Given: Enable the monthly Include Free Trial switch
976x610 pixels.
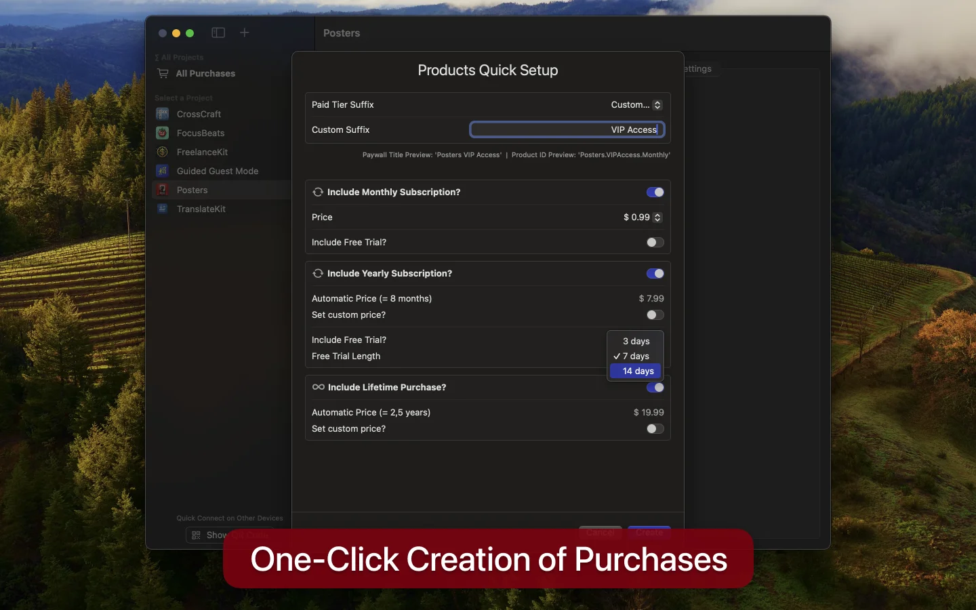Looking at the screenshot, I should click(655, 243).
